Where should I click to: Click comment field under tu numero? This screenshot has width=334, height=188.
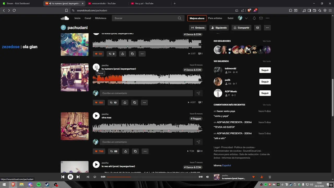[146, 93]
